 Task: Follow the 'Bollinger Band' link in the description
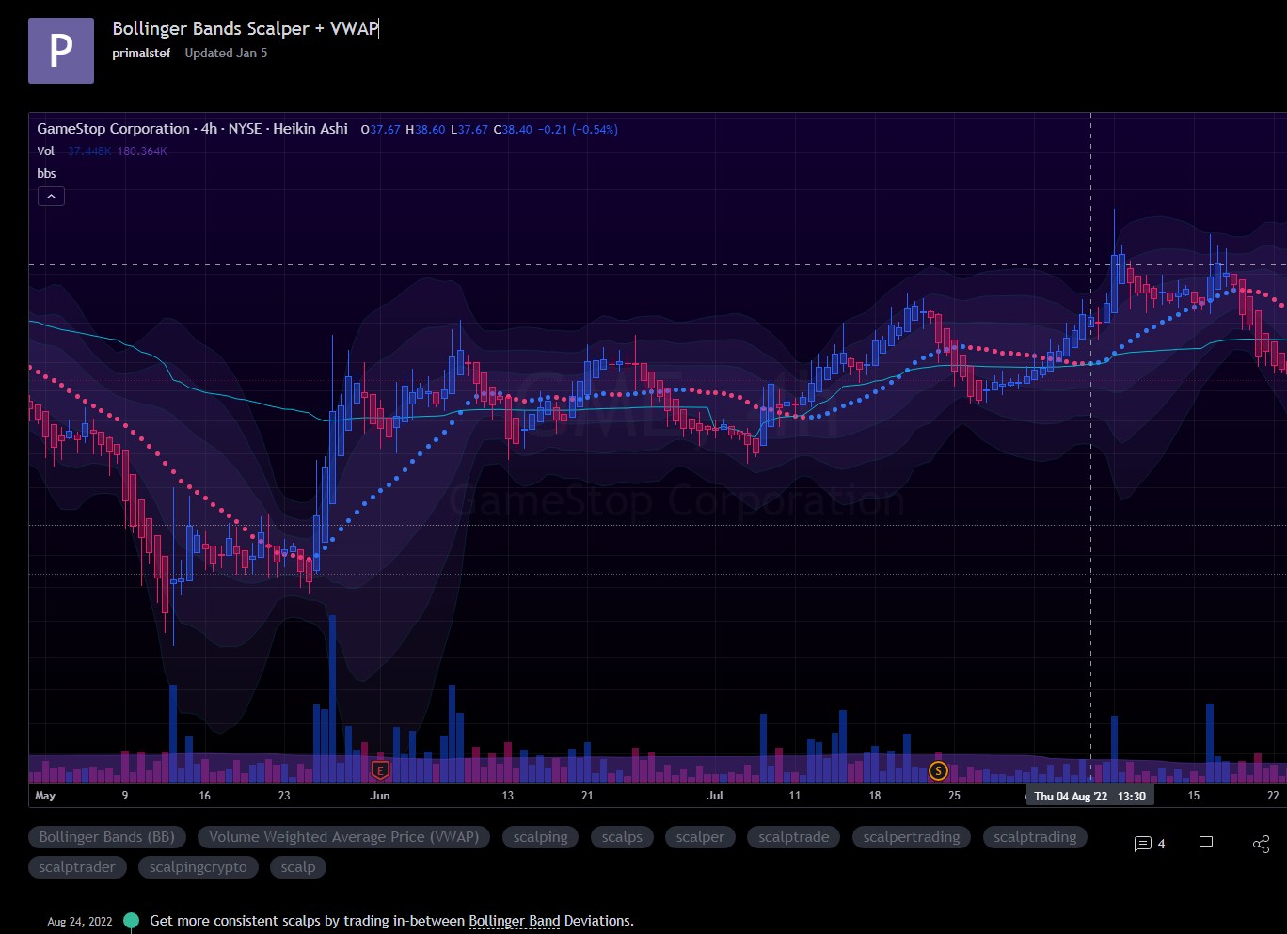(515, 921)
